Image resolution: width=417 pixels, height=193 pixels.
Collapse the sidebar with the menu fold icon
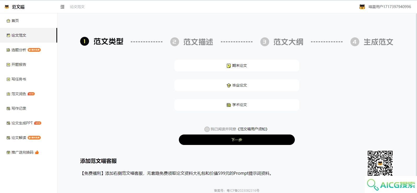coord(62,7)
